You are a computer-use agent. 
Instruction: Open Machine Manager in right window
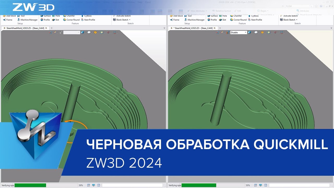[194, 20]
